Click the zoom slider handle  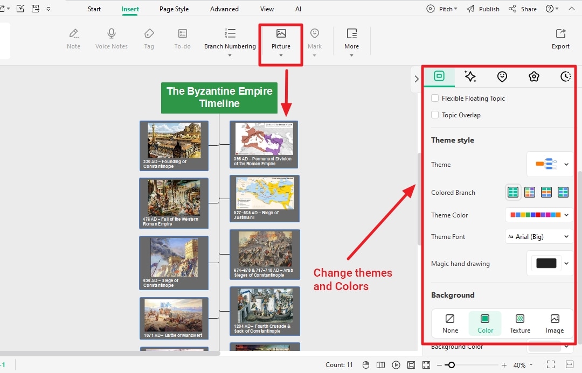[452, 365]
